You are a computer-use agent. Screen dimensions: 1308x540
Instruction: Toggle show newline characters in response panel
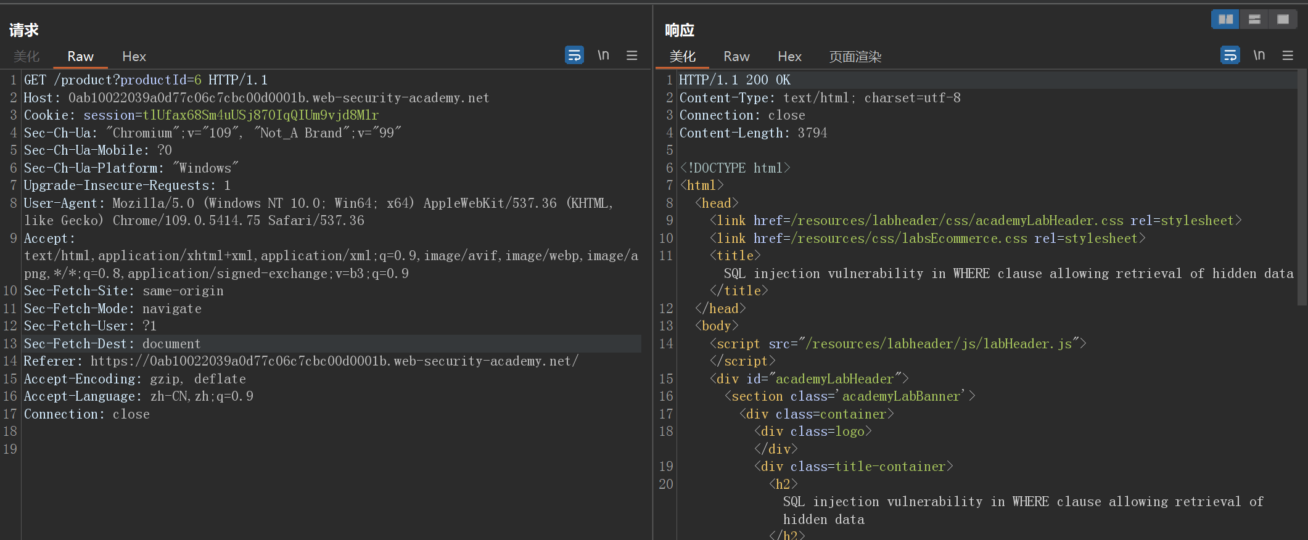pos(1259,55)
